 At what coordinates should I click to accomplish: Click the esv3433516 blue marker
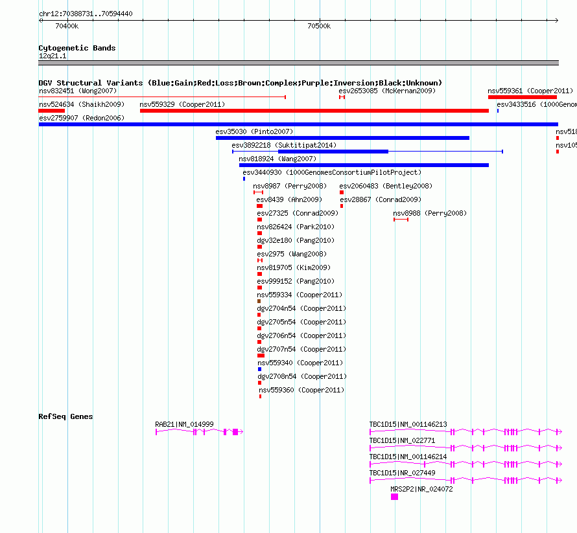click(x=498, y=111)
